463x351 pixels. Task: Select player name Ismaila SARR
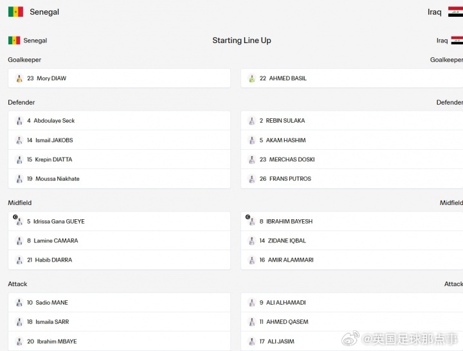pos(52,322)
